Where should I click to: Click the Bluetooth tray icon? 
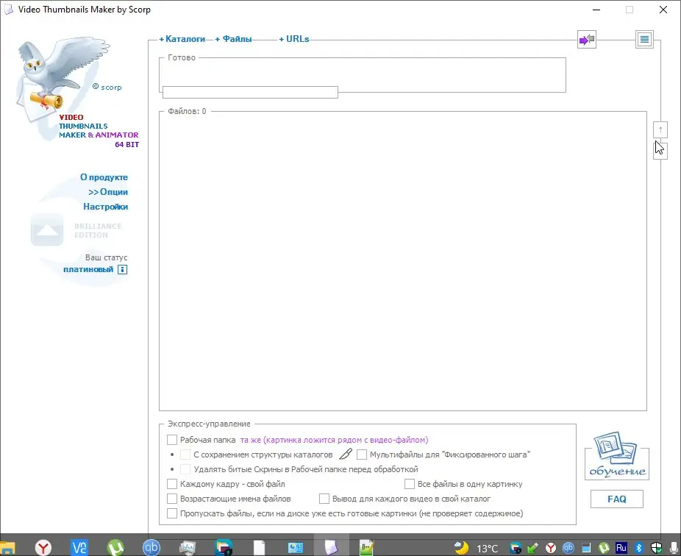(x=638, y=548)
